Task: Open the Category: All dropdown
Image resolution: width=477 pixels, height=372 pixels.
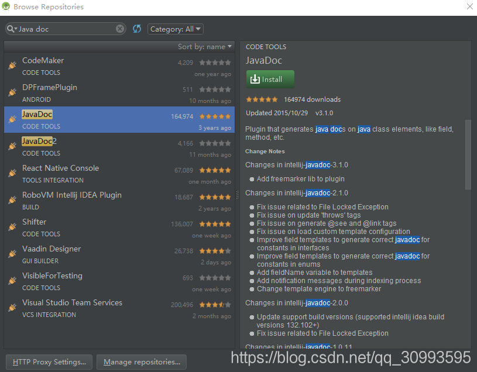Action: [x=175, y=29]
